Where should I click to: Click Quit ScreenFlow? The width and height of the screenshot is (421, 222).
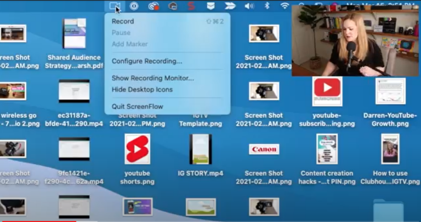(137, 107)
